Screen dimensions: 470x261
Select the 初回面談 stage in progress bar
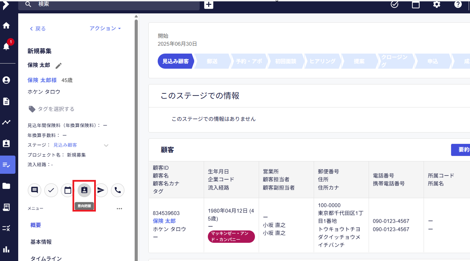coord(286,61)
